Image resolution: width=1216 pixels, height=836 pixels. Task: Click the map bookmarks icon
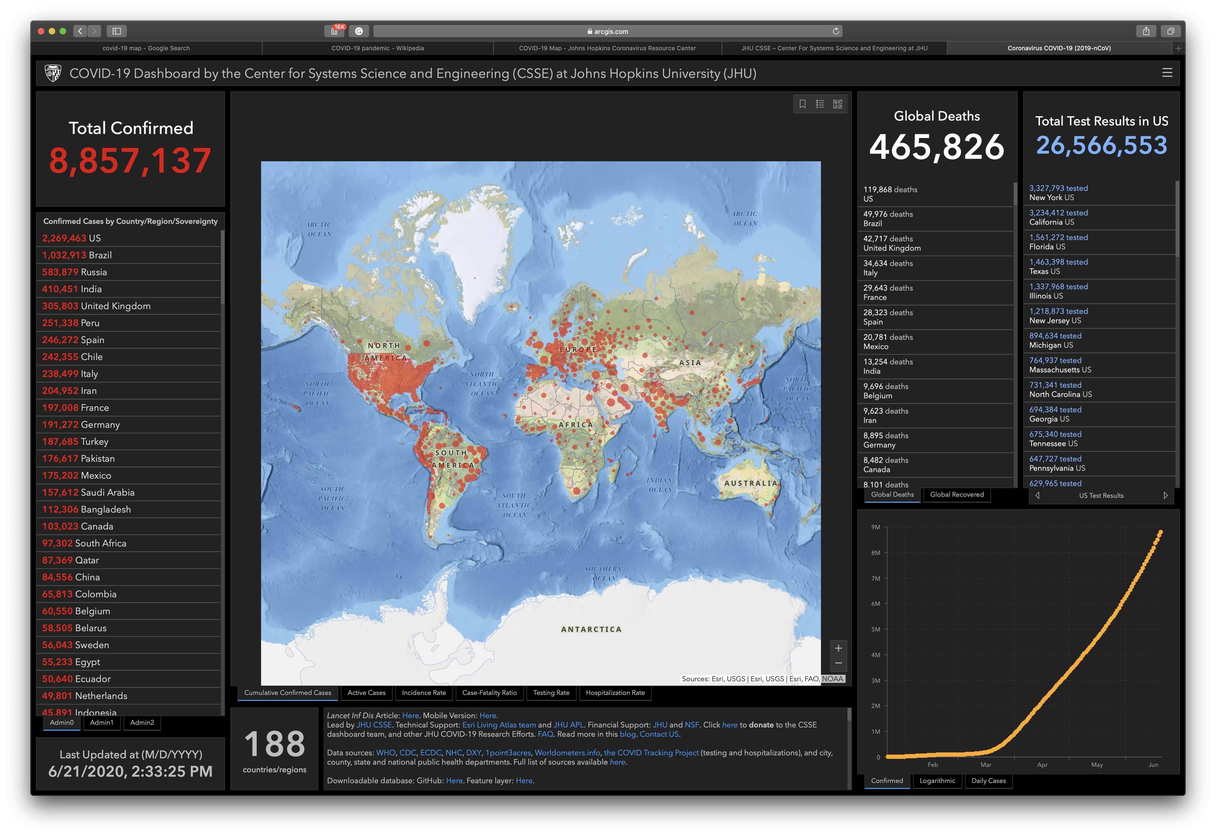coord(802,104)
